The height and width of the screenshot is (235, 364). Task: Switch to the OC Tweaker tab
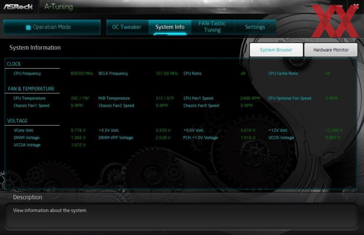127,27
